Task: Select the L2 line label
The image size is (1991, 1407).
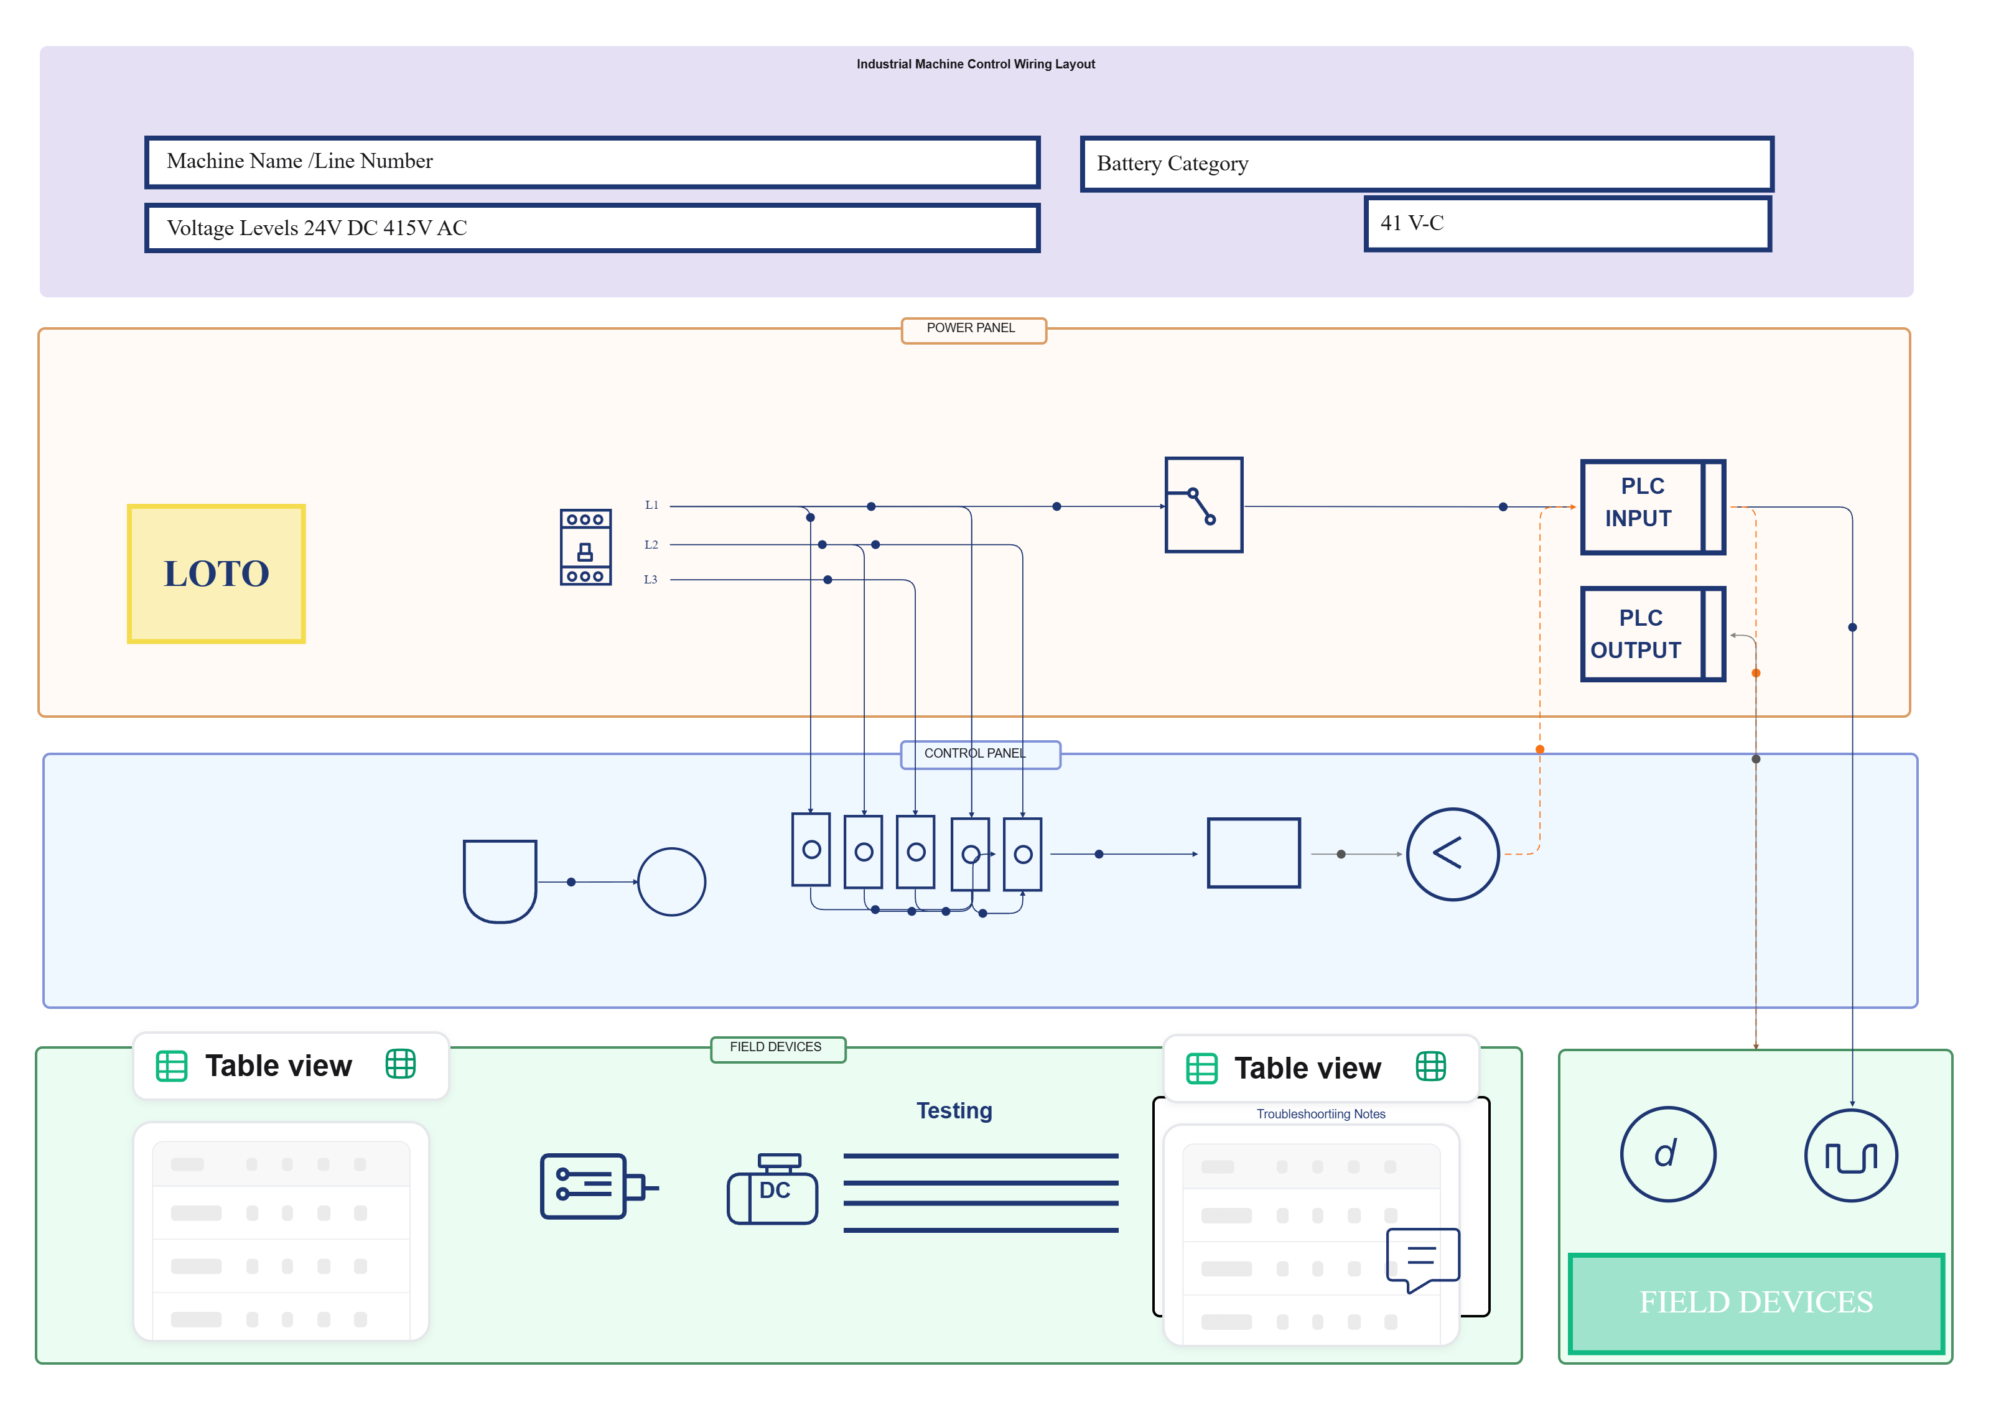Action: tap(651, 544)
